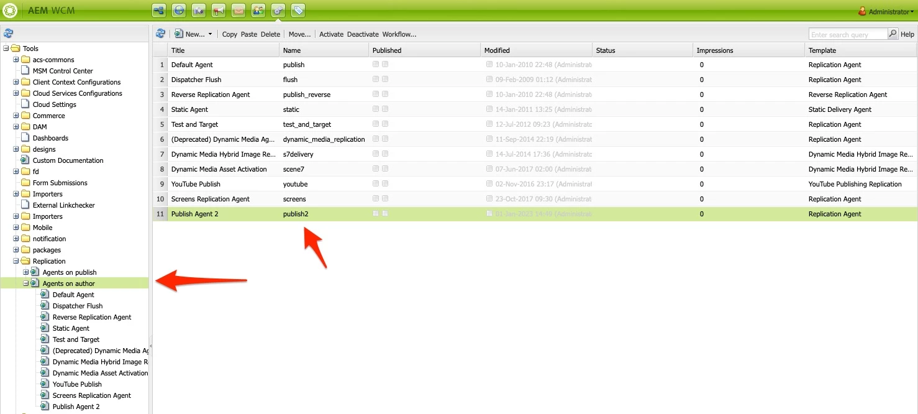Open the Websites sitemap icon in the header
918x414 pixels.
click(x=159, y=11)
